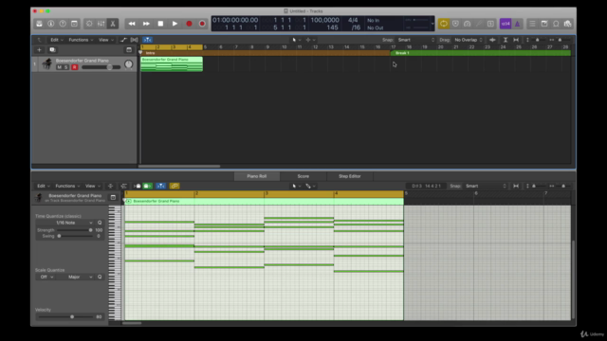Select the green Boesendorfer MIDI region

pos(172,64)
